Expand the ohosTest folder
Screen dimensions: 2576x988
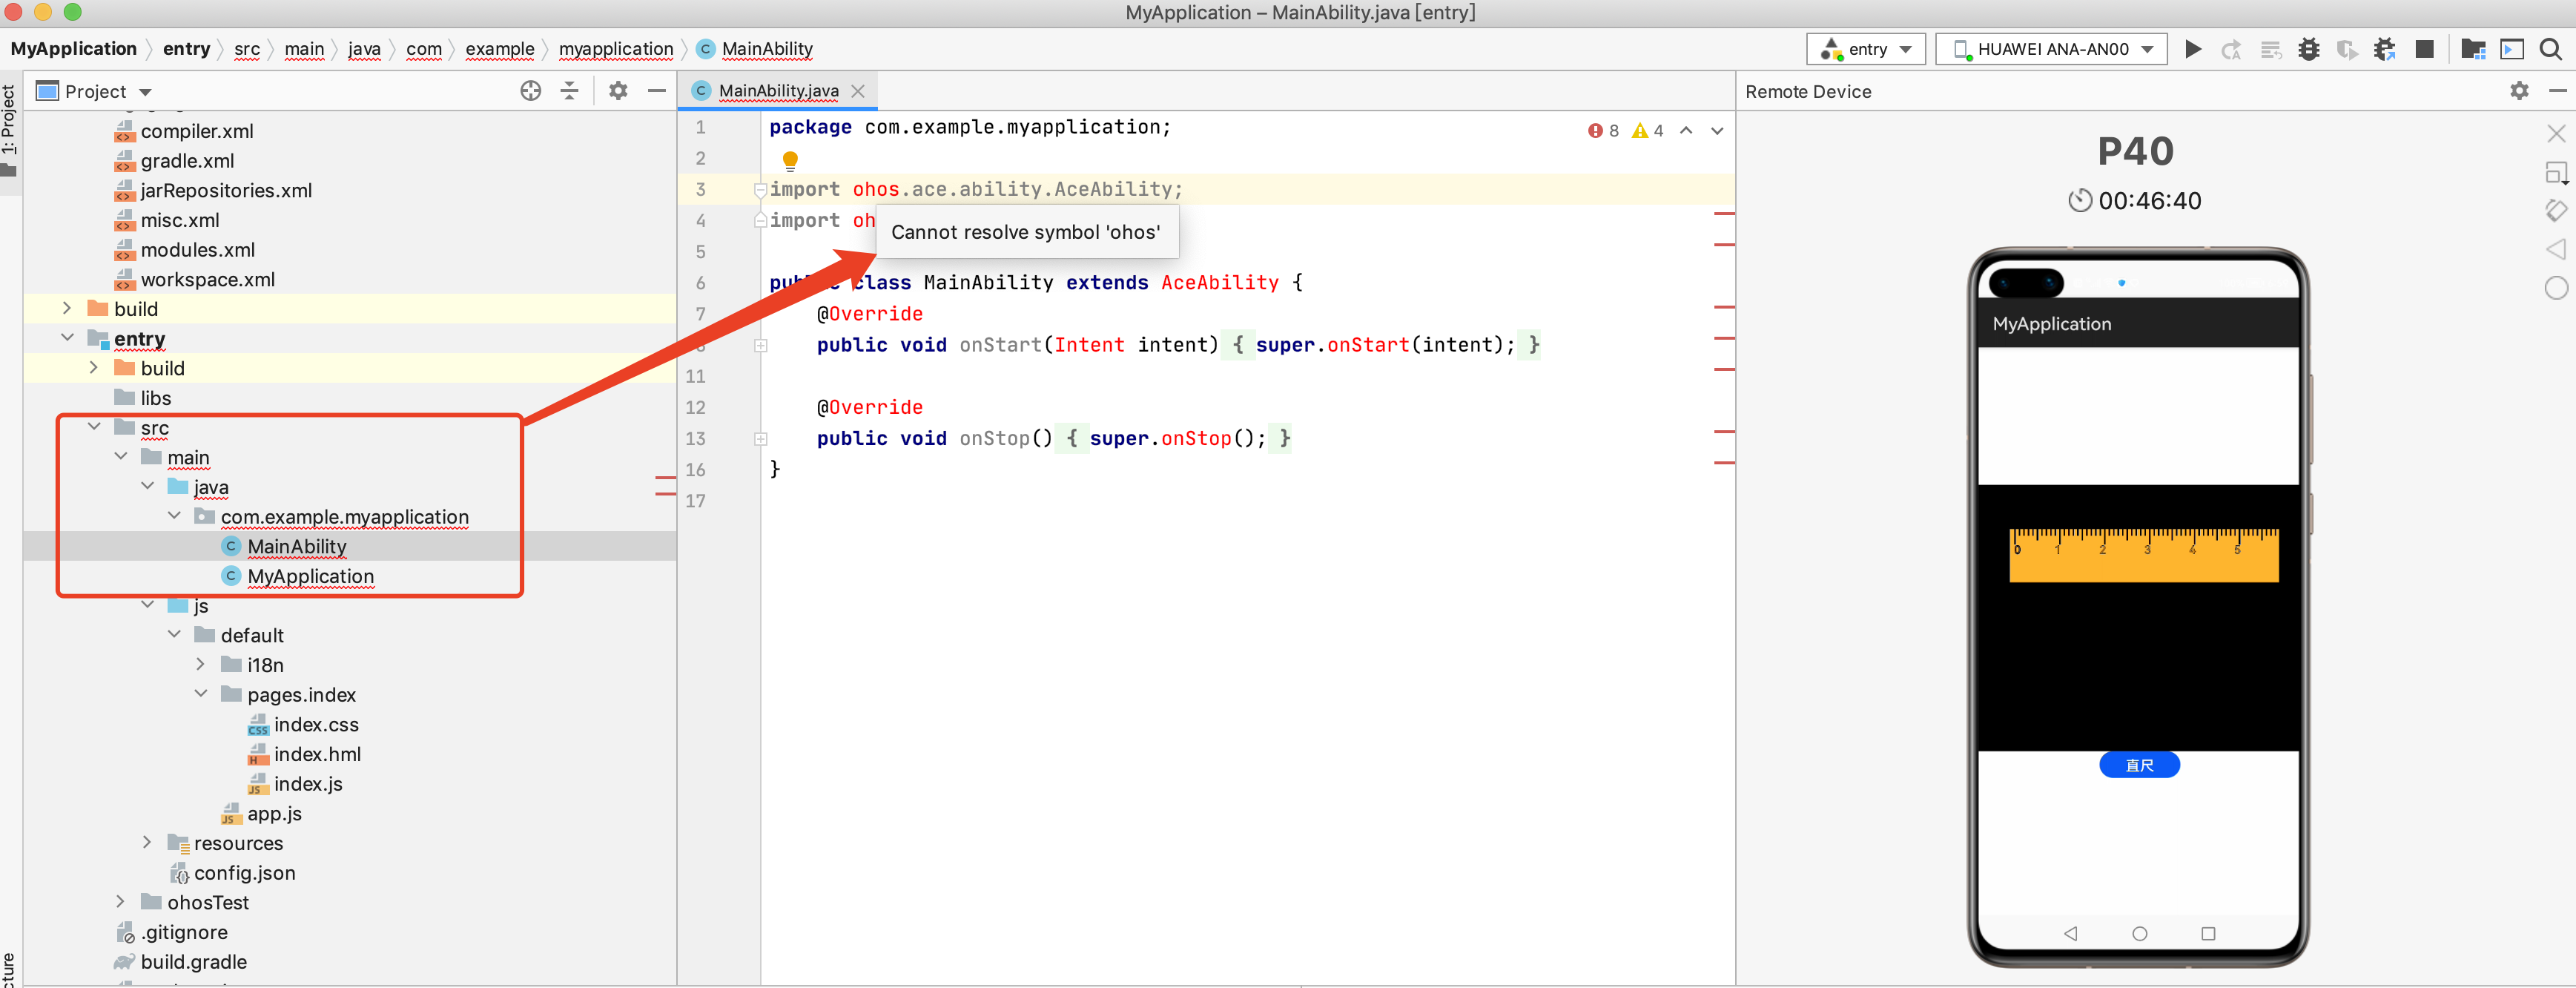(x=121, y=902)
